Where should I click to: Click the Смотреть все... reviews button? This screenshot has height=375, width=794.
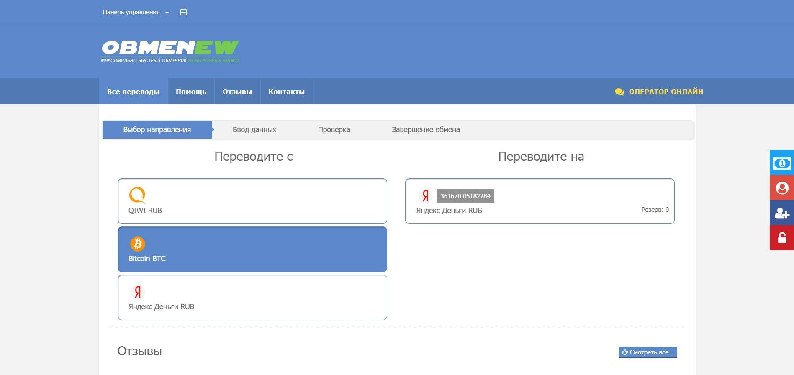click(648, 352)
